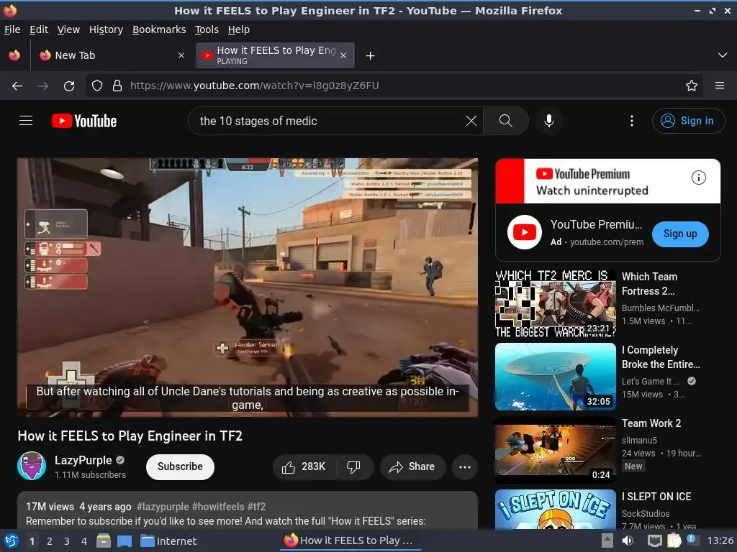
Task: Like the video with thumbs up
Action: [304, 466]
